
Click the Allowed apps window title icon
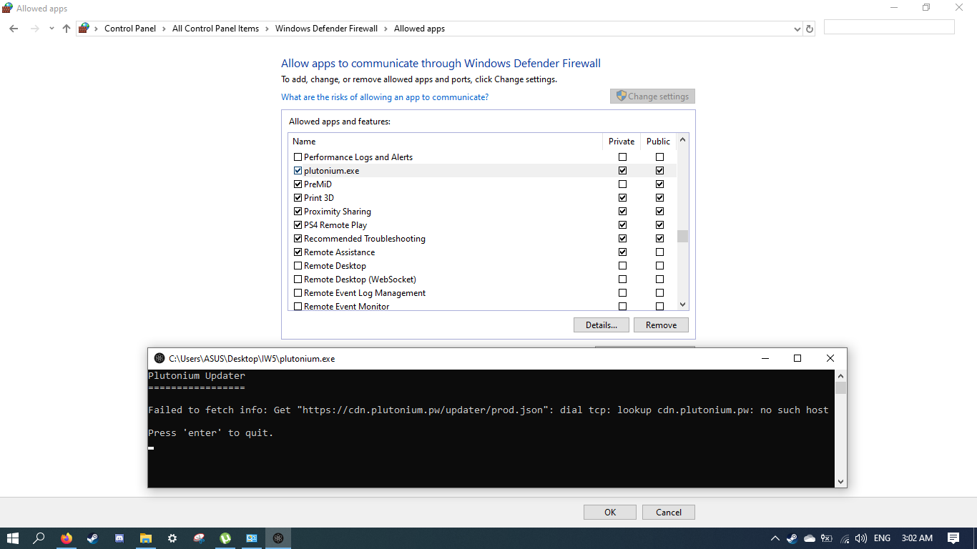[7, 8]
